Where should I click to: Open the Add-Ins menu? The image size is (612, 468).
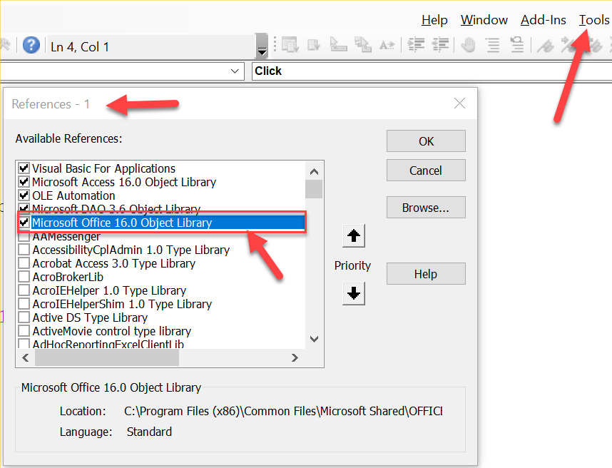point(544,19)
